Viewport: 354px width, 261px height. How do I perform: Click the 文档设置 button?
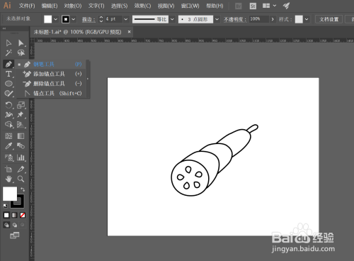pos(329,19)
